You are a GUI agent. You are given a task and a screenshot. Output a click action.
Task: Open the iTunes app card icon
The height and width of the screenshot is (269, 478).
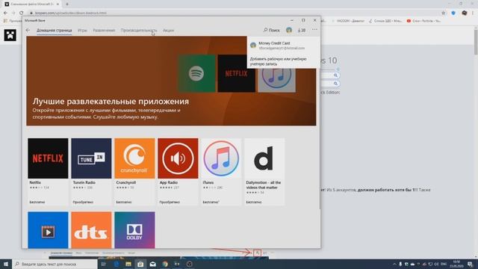coord(221,158)
